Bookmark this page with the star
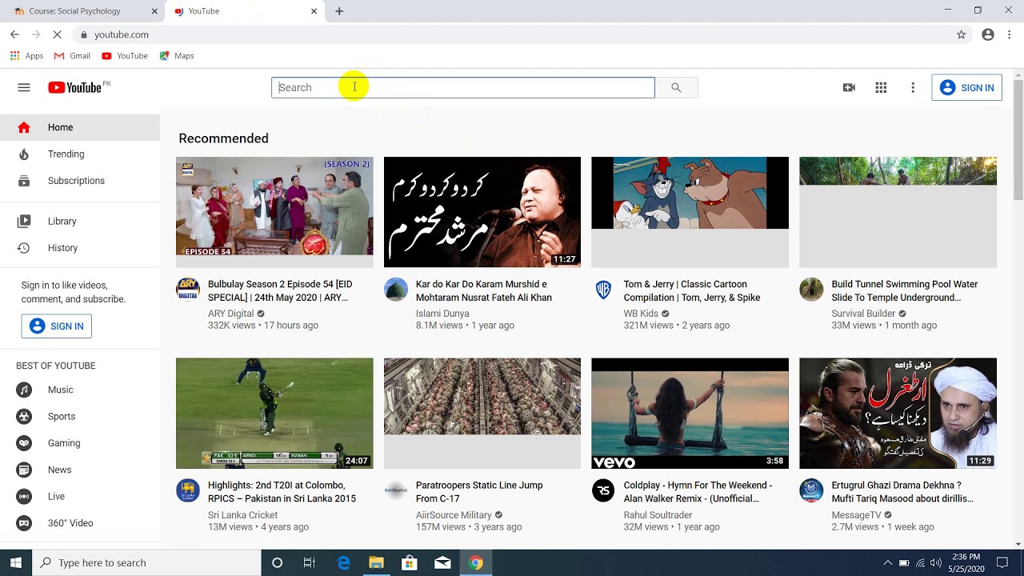The image size is (1024, 576). coord(961,34)
